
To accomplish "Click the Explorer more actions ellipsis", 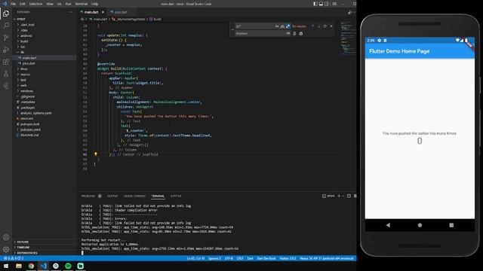I will [70, 12].
